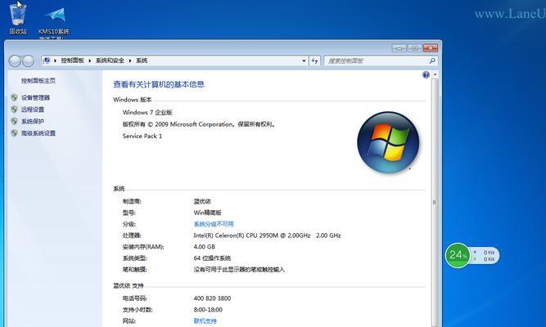Click the network speed indicator widget
Image resolution: width=546 pixels, height=327 pixels.
(485, 256)
